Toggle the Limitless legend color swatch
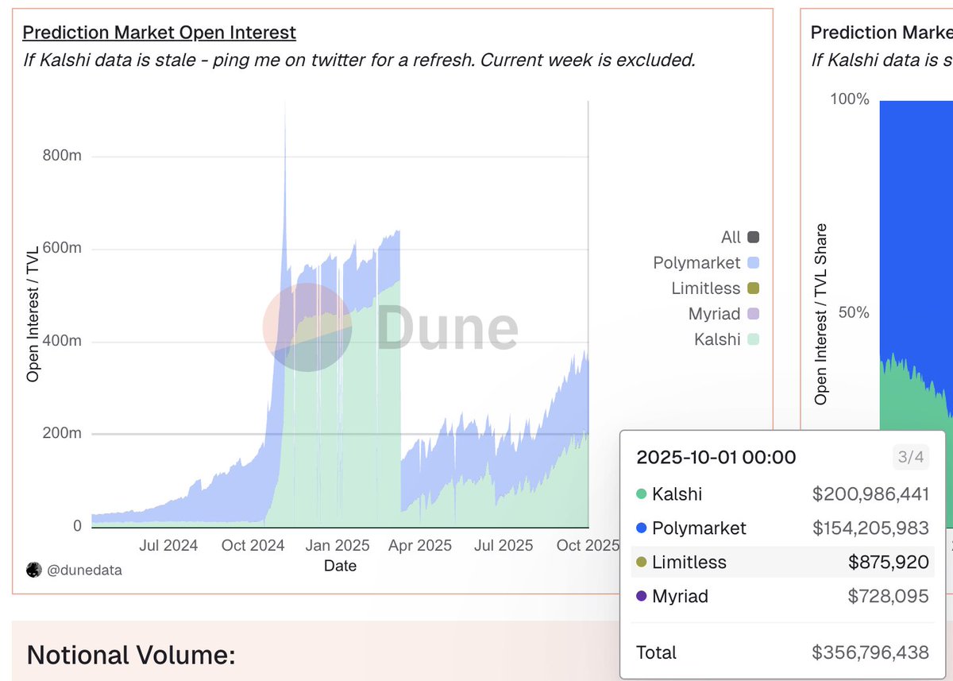The width and height of the screenshot is (953, 681). coord(754,288)
